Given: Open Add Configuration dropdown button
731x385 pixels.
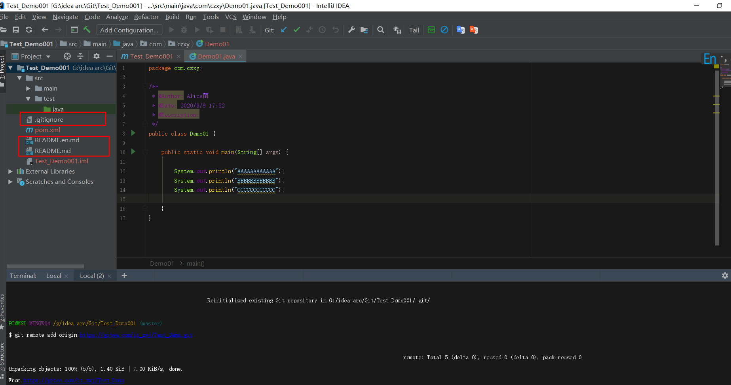Looking at the screenshot, I should click(x=129, y=30).
